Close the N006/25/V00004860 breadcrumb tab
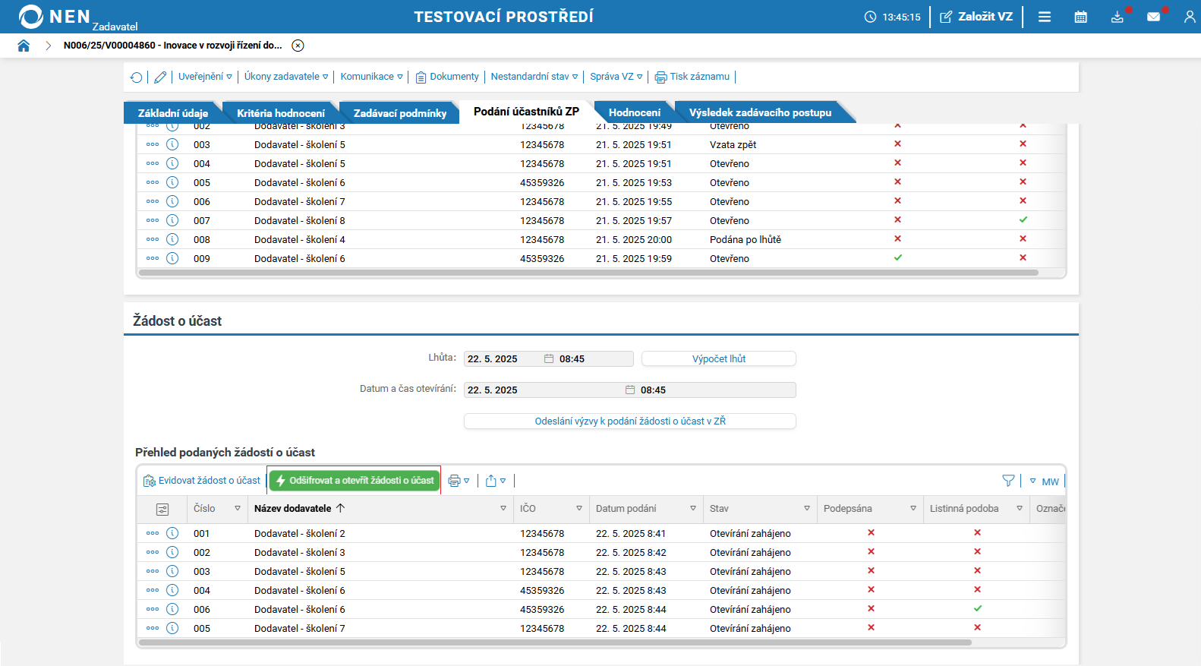This screenshot has width=1201, height=666. [x=298, y=46]
